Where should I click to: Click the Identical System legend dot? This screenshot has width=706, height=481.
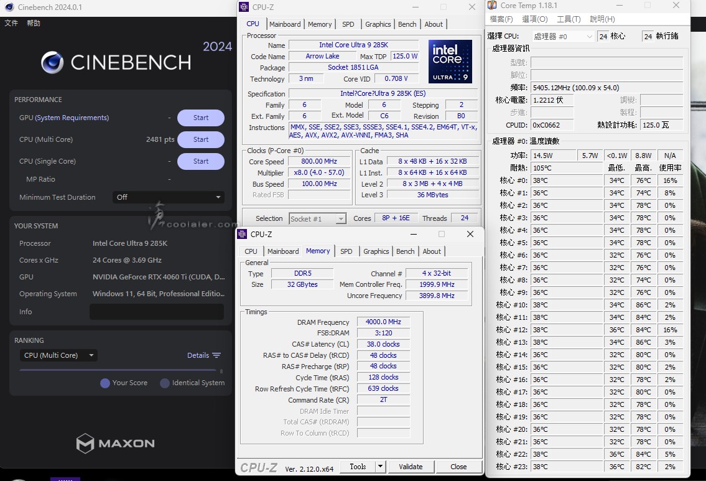[x=165, y=383]
